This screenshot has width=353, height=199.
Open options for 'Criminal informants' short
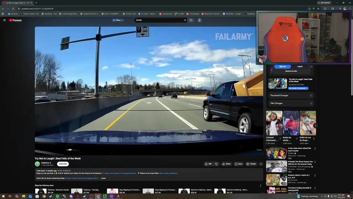(280, 139)
